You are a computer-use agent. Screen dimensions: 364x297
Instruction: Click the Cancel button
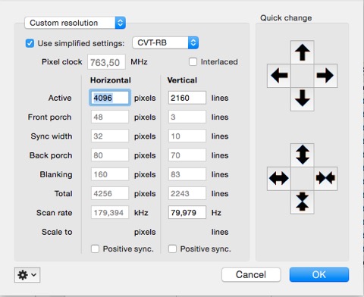click(x=251, y=274)
